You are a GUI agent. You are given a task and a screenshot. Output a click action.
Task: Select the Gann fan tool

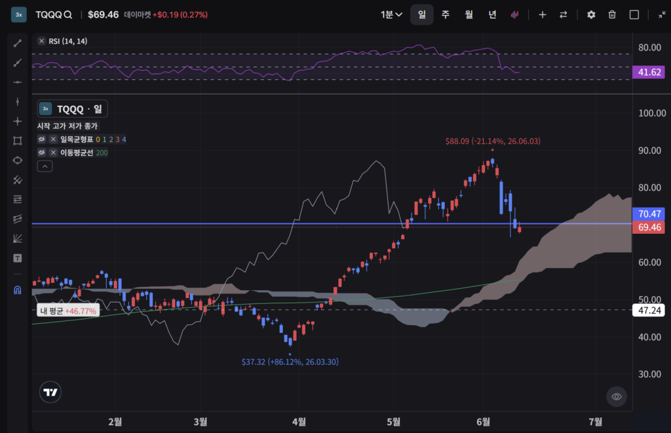18,238
